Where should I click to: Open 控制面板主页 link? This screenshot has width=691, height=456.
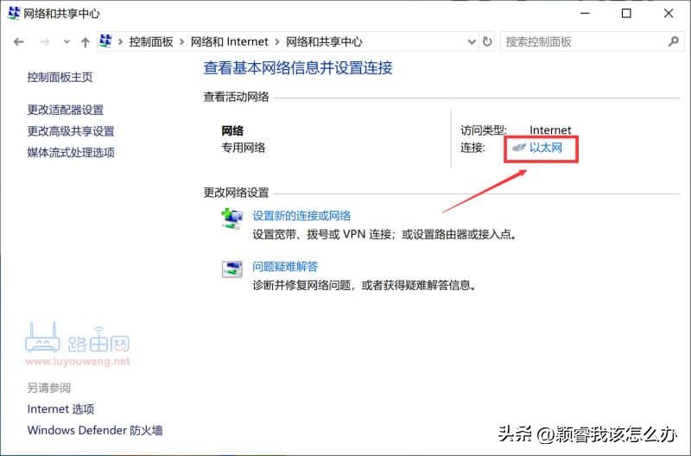[60, 77]
